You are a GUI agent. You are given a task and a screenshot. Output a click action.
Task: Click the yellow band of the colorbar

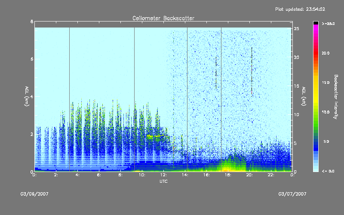pos(316,90)
